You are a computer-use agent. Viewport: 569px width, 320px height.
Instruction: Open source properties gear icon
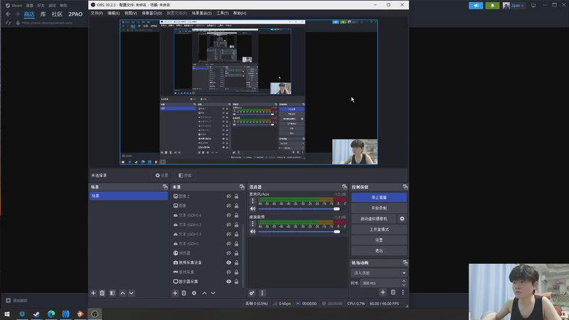(194, 293)
